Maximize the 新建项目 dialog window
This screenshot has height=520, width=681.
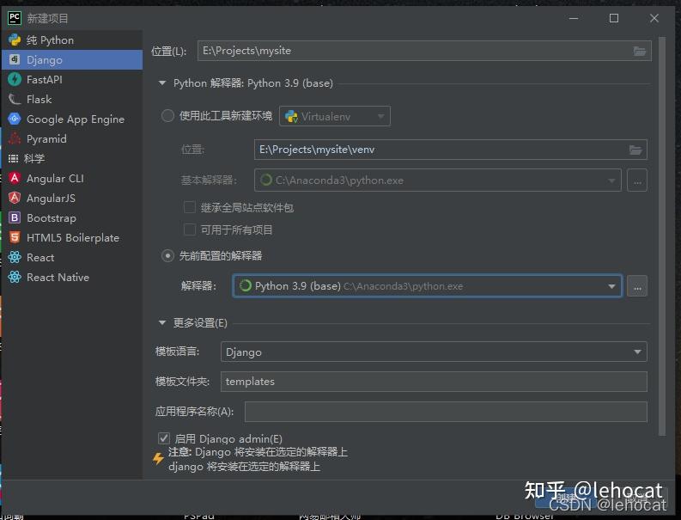point(614,18)
